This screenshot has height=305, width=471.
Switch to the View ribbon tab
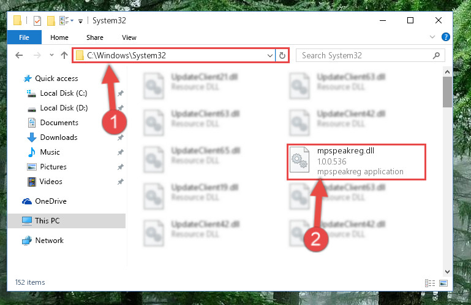(x=129, y=37)
